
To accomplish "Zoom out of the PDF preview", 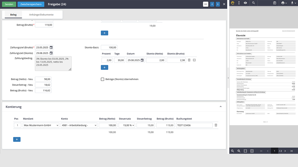I will point(233,151).
